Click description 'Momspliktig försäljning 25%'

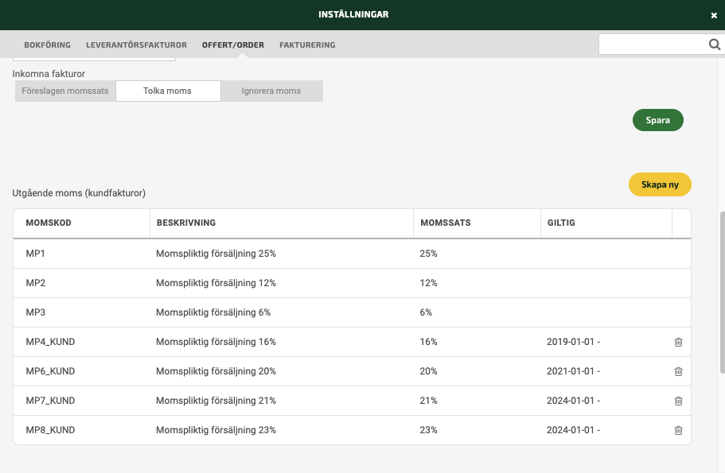[x=216, y=254]
